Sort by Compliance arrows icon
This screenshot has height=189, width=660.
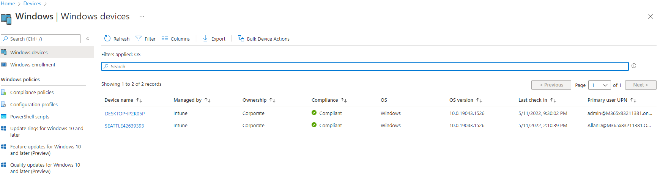point(344,100)
